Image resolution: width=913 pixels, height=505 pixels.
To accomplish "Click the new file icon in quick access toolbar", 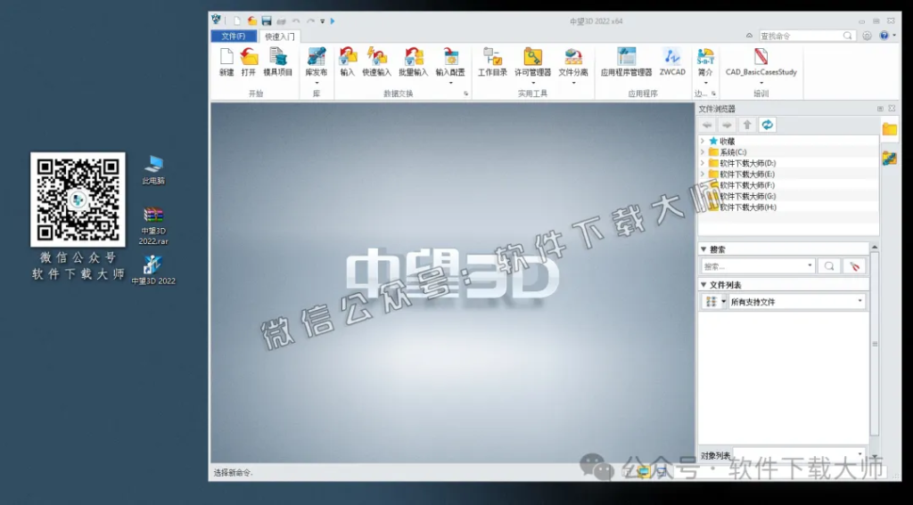I will [x=237, y=21].
